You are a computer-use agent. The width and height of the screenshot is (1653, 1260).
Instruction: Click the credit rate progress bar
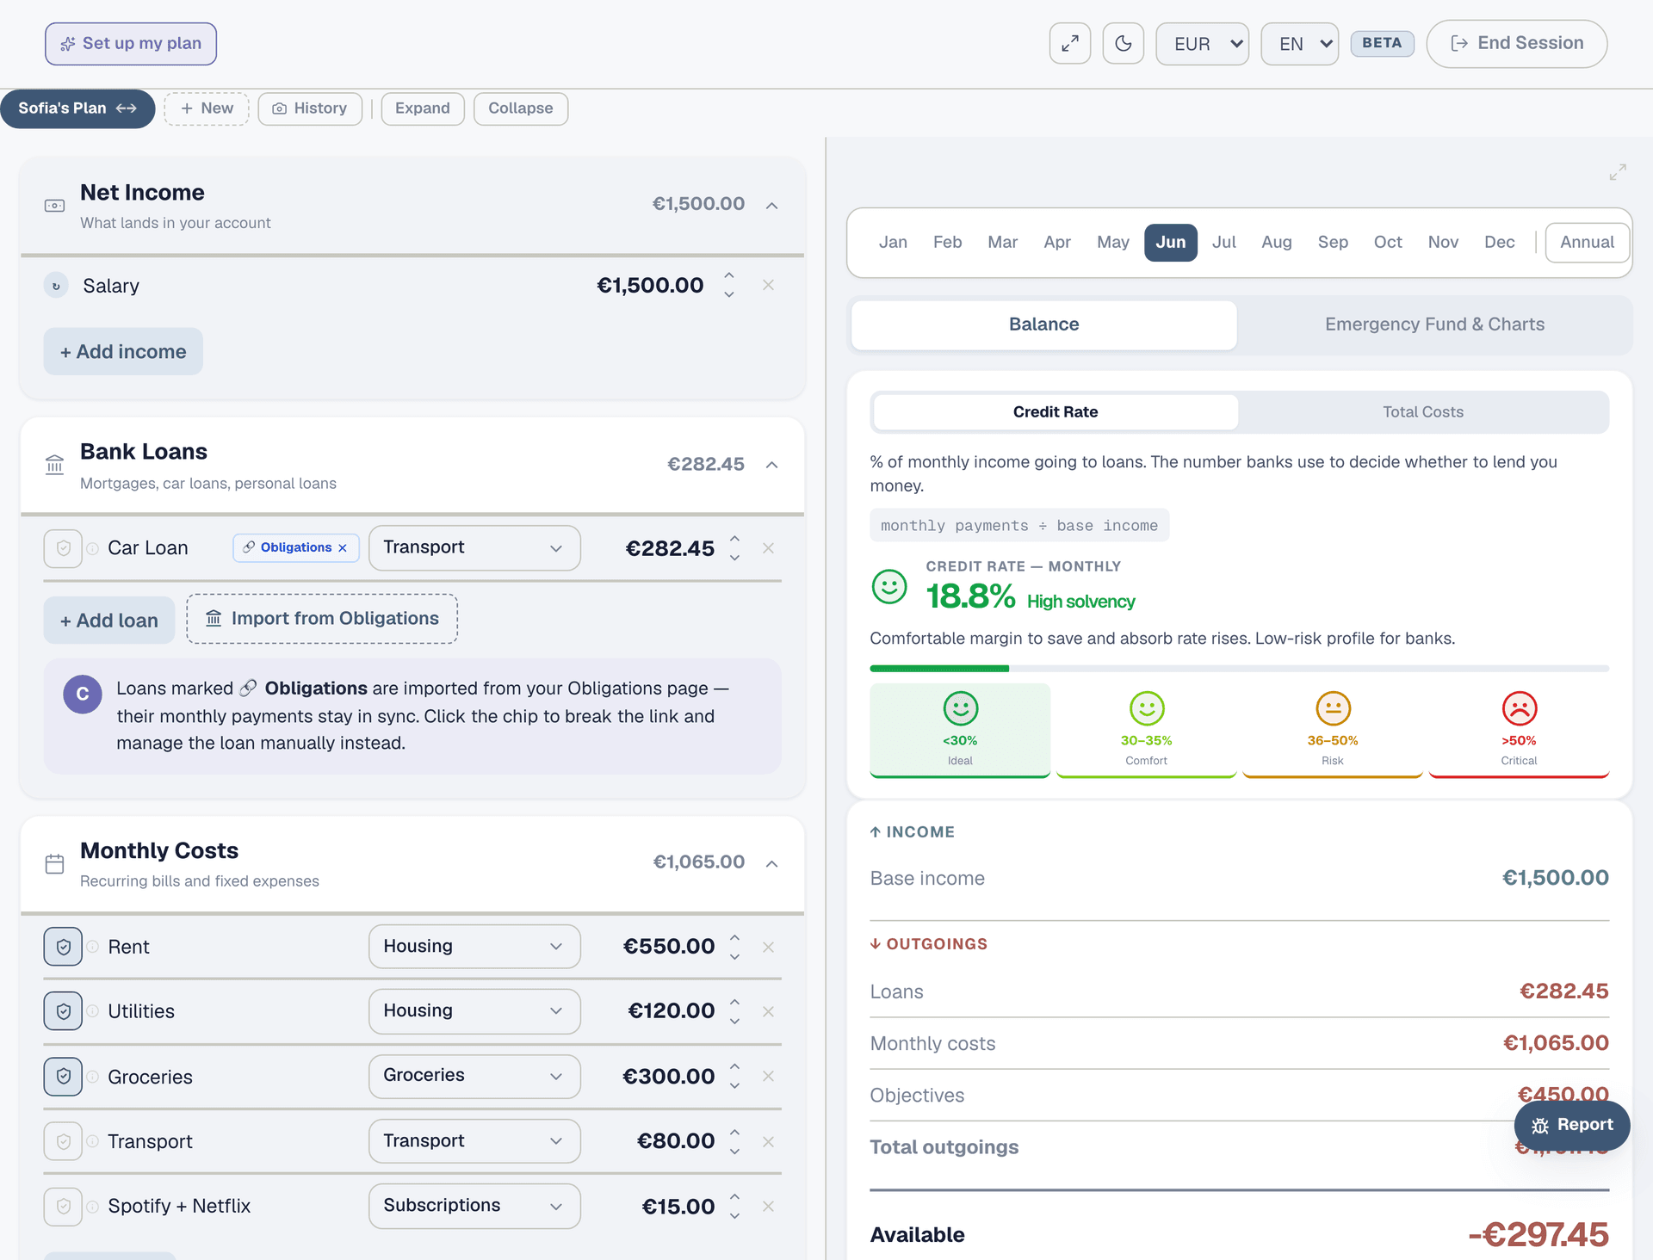[1239, 668]
